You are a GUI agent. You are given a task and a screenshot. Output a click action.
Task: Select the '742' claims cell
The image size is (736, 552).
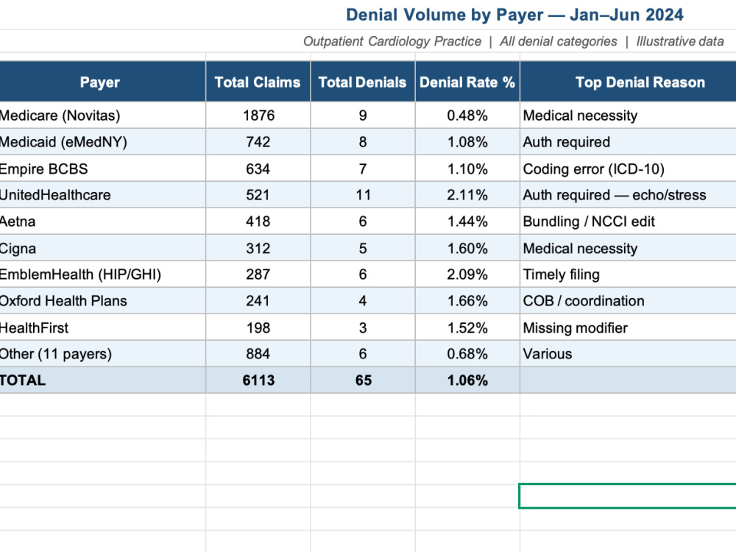pyautogui.click(x=258, y=142)
